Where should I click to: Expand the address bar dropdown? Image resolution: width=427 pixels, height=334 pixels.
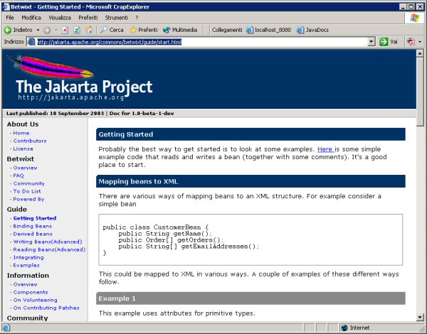[371, 42]
